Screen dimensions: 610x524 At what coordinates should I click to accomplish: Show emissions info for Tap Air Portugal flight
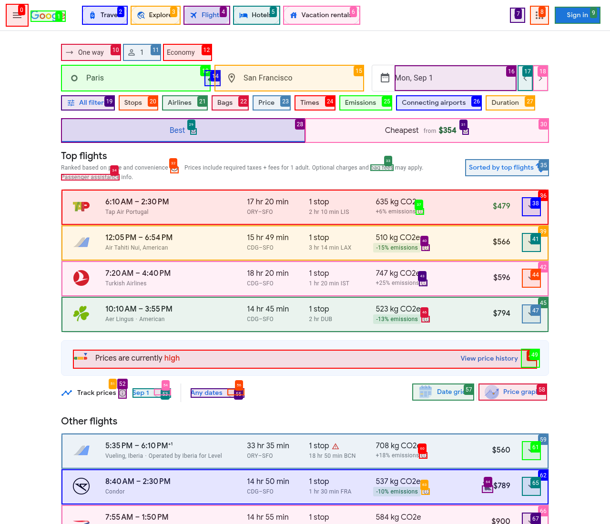[x=420, y=212]
